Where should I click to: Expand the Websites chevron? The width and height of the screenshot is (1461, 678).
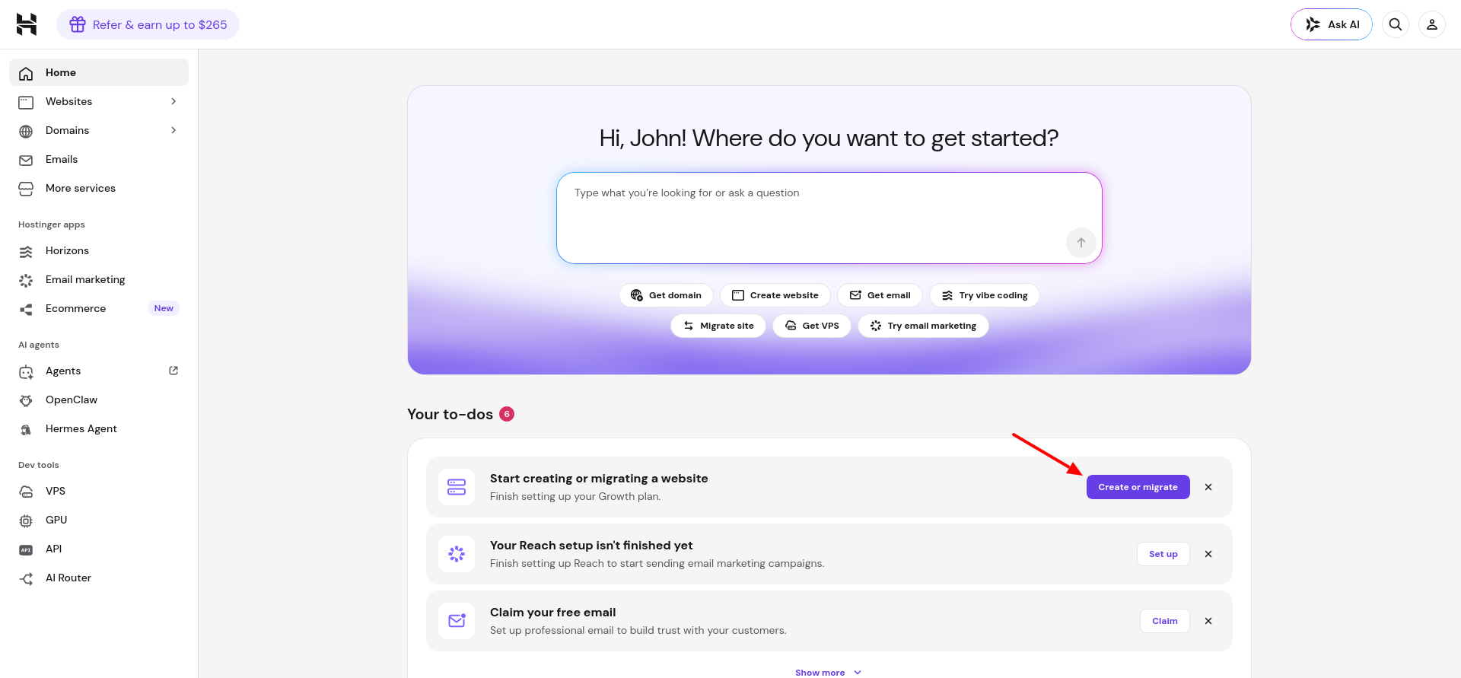point(173,101)
